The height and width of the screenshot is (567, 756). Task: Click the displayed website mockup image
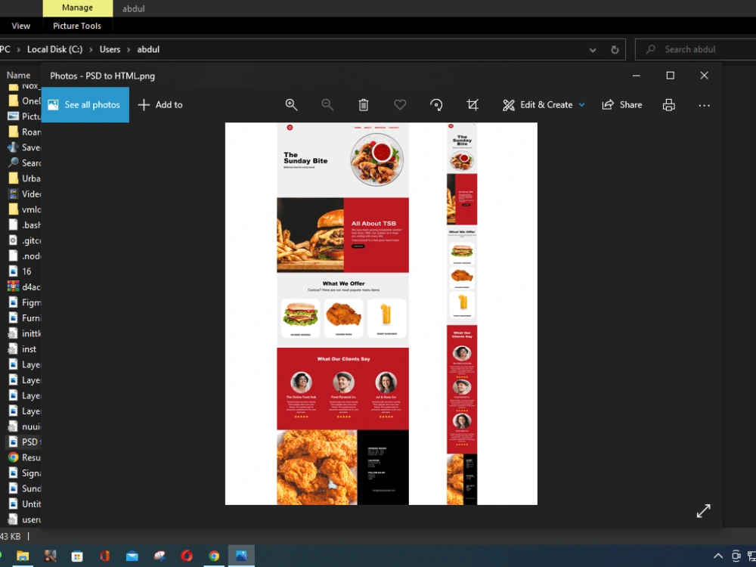click(x=381, y=314)
